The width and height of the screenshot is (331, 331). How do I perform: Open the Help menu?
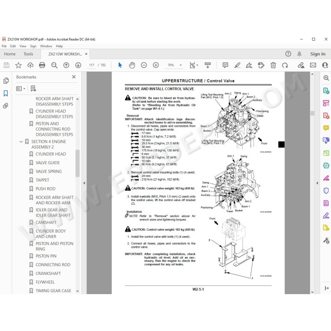point(59,46)
